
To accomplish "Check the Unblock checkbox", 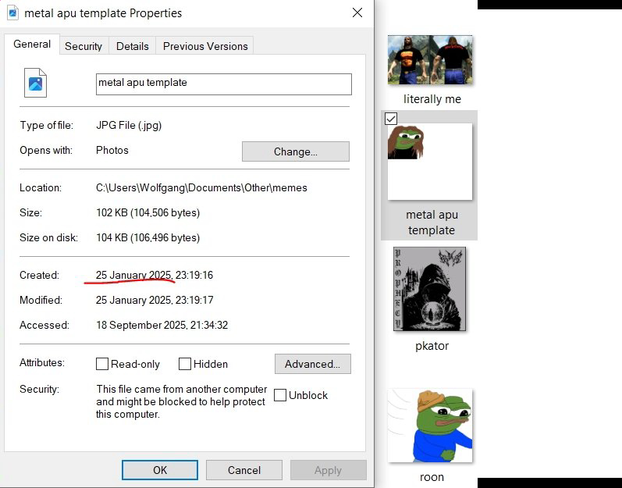I will pos(280,395).
